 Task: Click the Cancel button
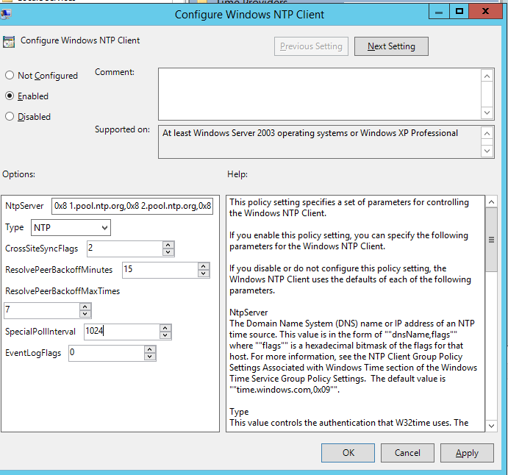coord(407,453)
